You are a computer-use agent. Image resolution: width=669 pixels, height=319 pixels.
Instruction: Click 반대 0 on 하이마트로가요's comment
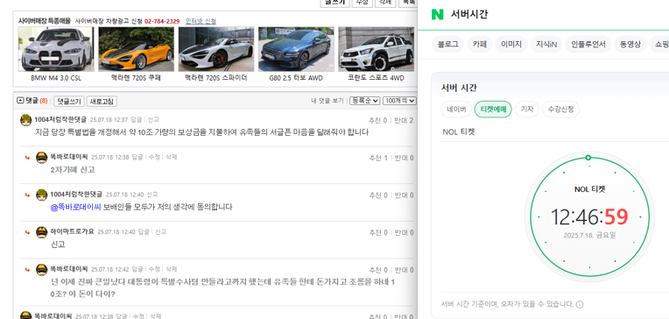[x=404, y=233]
